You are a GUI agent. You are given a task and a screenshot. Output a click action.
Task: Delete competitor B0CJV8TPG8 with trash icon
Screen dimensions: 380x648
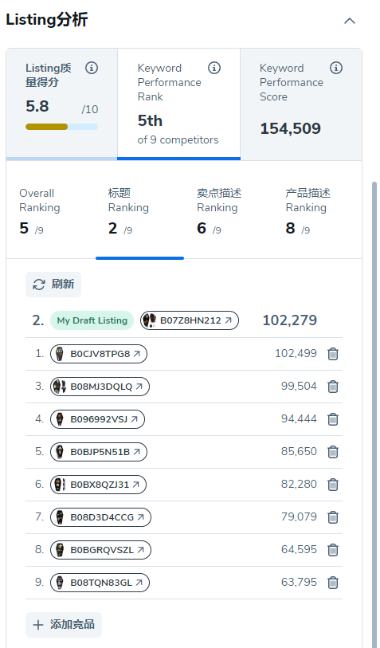[333, 354]
